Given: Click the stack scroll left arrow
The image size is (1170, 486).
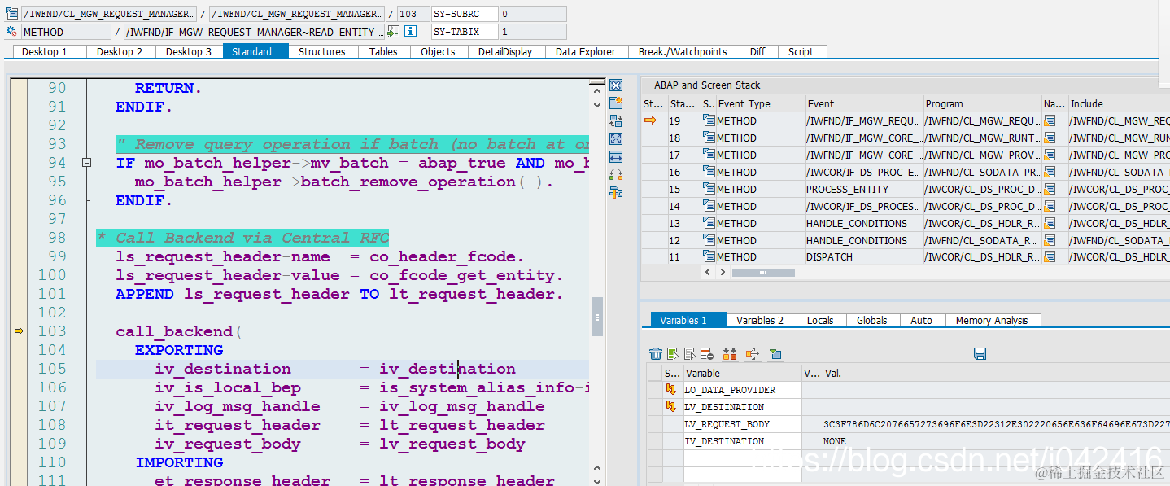Looking at the screenshot, I should [x=708, y=273].
